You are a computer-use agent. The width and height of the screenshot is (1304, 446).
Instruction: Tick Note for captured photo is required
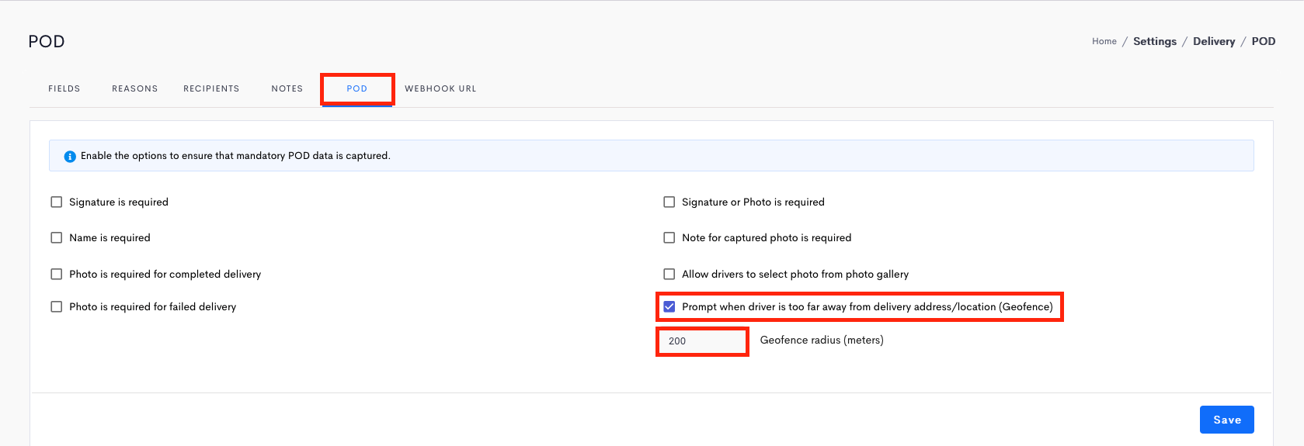tap(669, 237)
